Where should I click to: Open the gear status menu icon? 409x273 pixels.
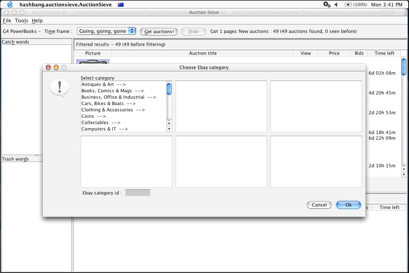coord(326,5)
